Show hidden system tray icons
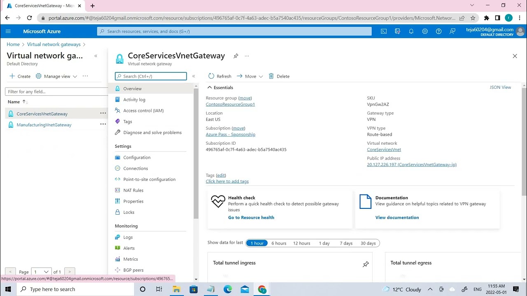Image resolution: width=527 pixels, height=296 pixels. point(430,289)
